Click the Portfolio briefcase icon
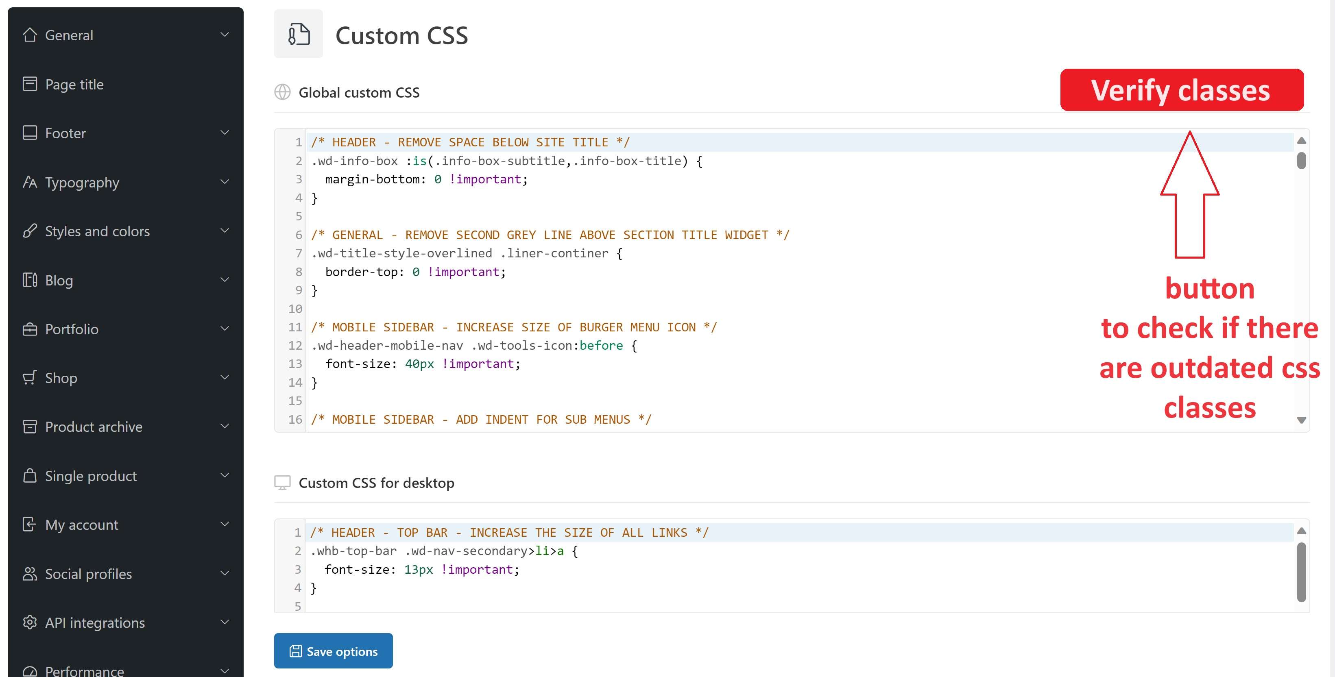This screenshot has width=1335, height=677. coord(30,329)
